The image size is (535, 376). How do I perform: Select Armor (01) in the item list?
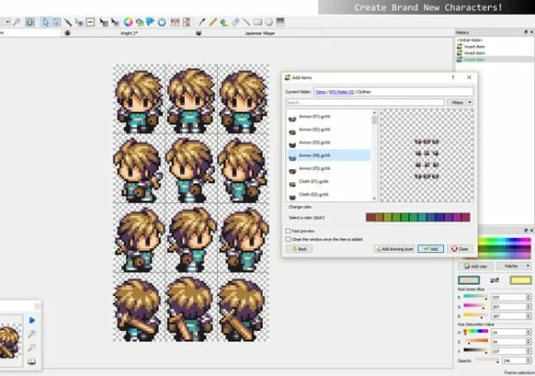[329, 117]
